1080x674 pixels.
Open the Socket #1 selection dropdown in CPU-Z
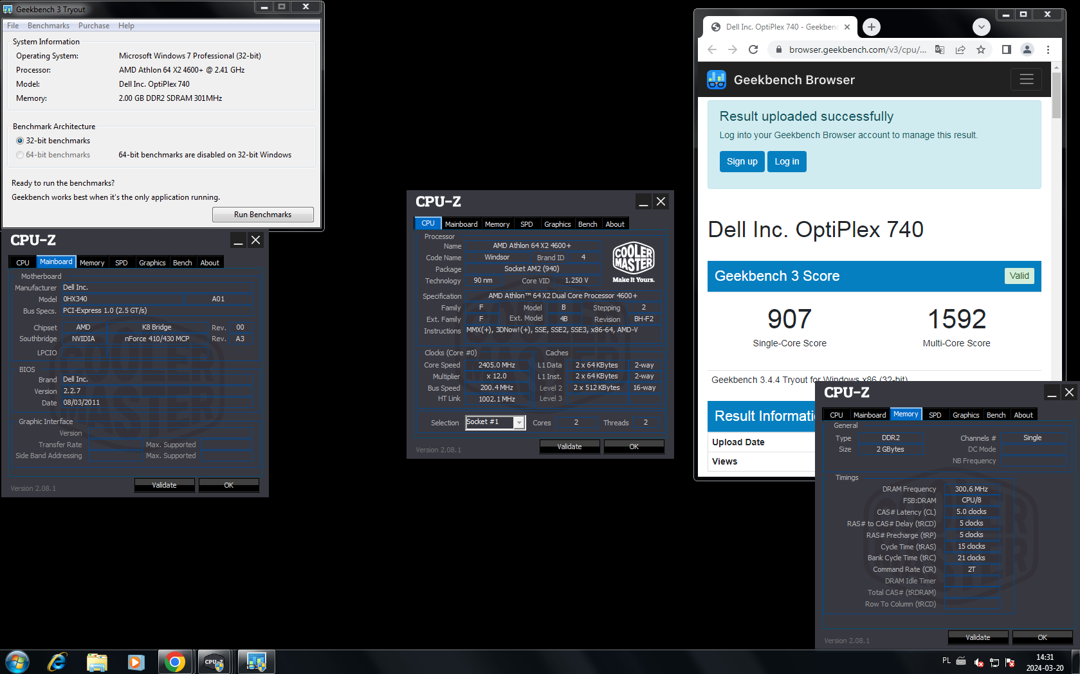pos(495,422)
